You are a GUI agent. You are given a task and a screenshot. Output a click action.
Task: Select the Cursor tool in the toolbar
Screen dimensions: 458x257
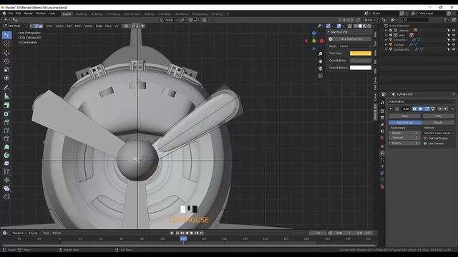[6, 44]
